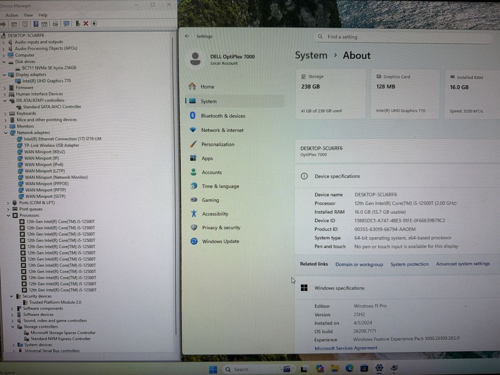The image size is (500, 375).
Task: Open Microsoft Edge from taskbar
Action: (x=349, y=369)
